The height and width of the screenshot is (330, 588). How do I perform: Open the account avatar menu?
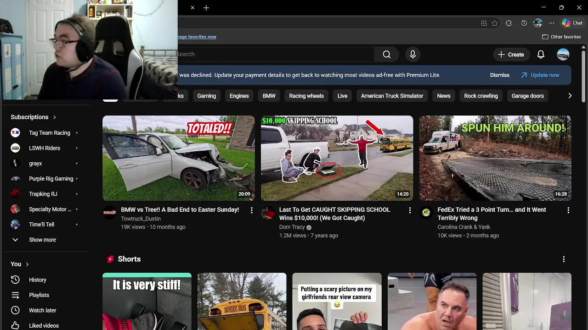pos(563,55)
